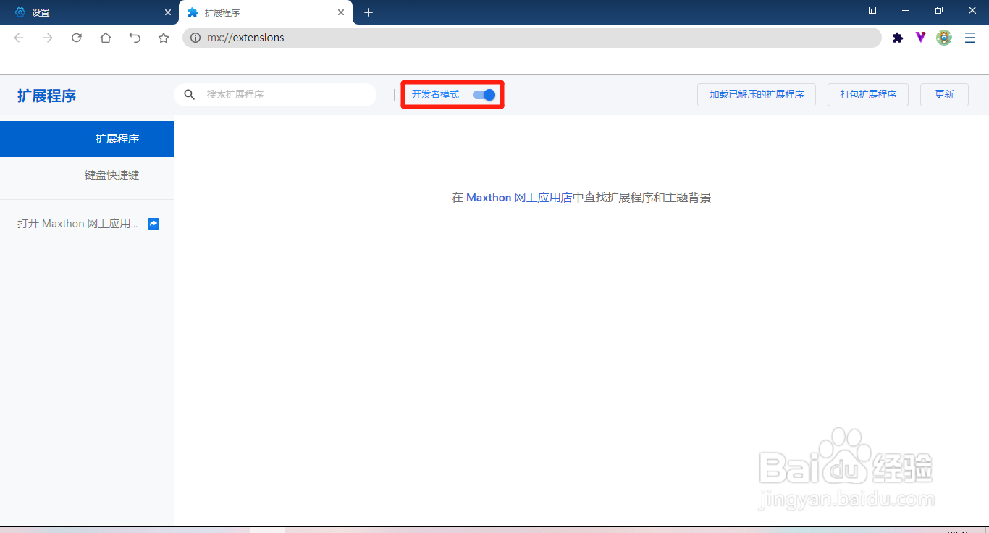View site info icon in address bar
Viewport: 989px width, 533px height.
click(195, 38)
